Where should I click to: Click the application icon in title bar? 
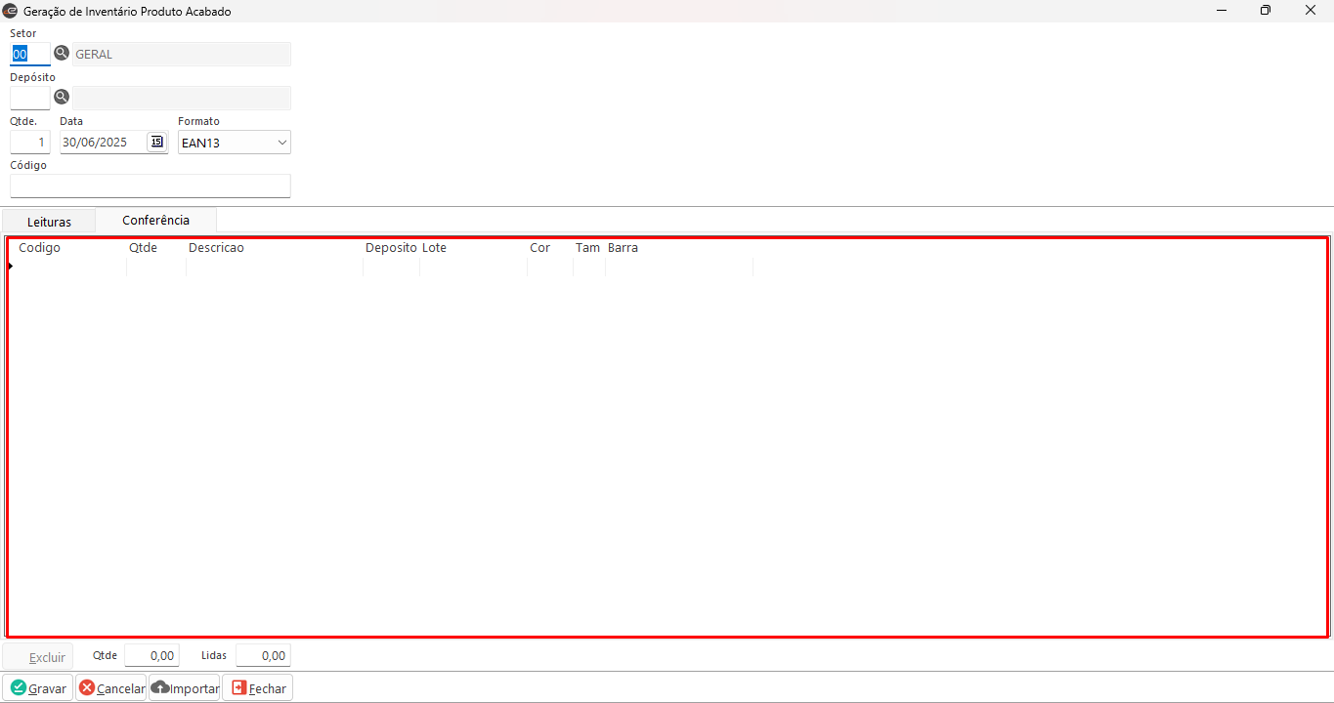coord(11,11)
